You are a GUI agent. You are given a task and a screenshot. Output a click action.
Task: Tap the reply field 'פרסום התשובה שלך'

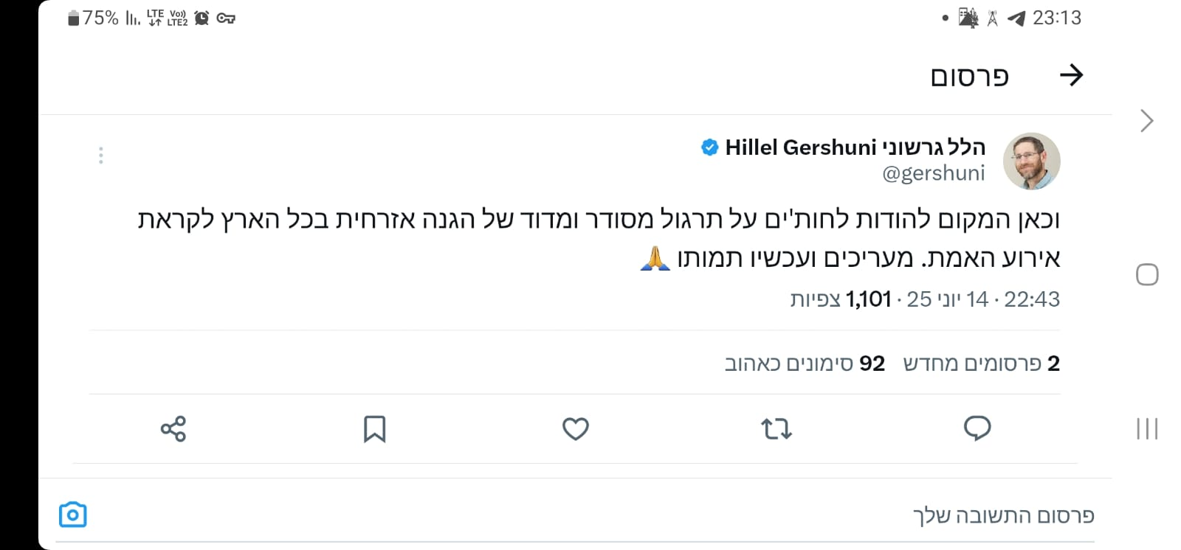[1002, 515]
